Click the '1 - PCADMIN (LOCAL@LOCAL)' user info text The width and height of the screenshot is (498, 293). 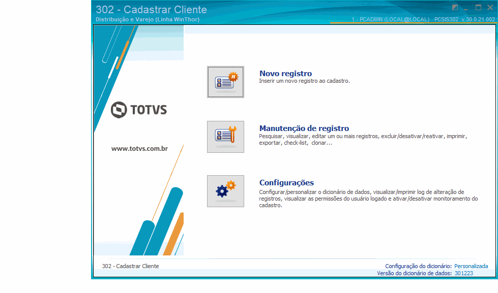coord(390,19)
